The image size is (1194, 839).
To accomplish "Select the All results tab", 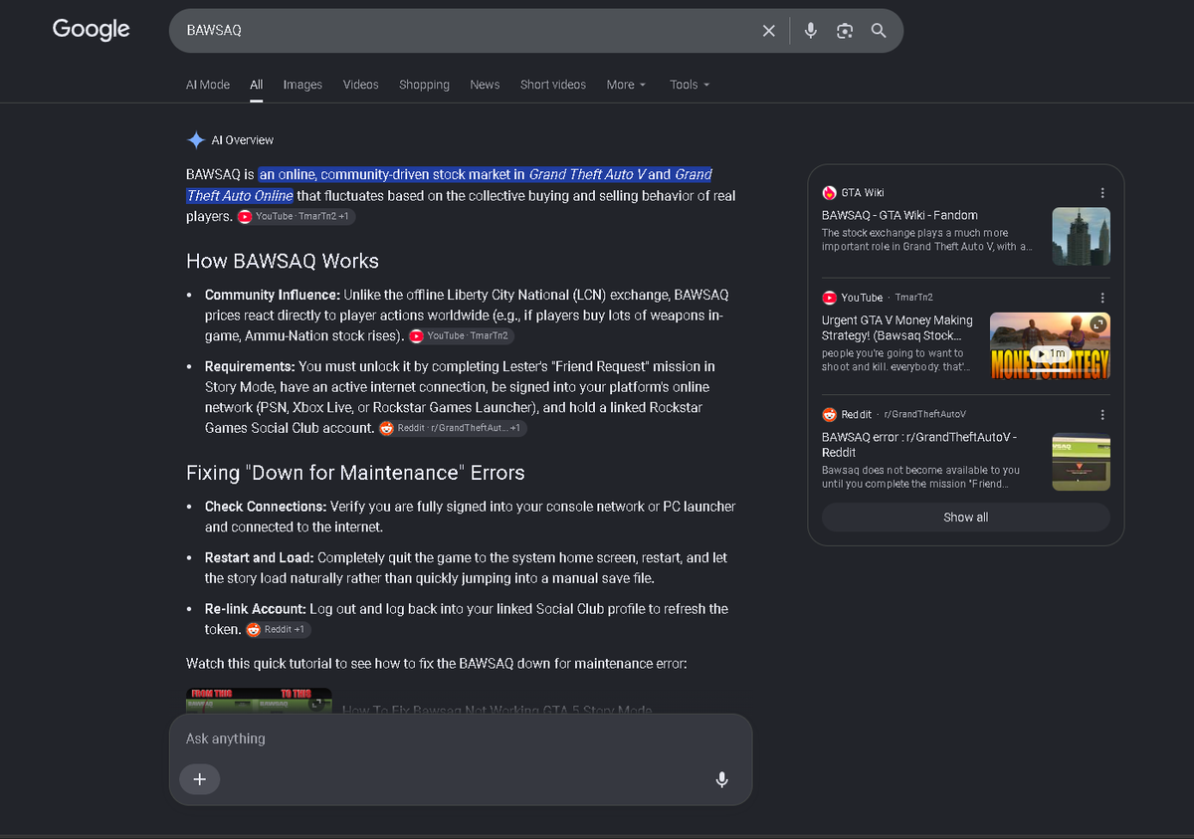I will tap(256, 85).
